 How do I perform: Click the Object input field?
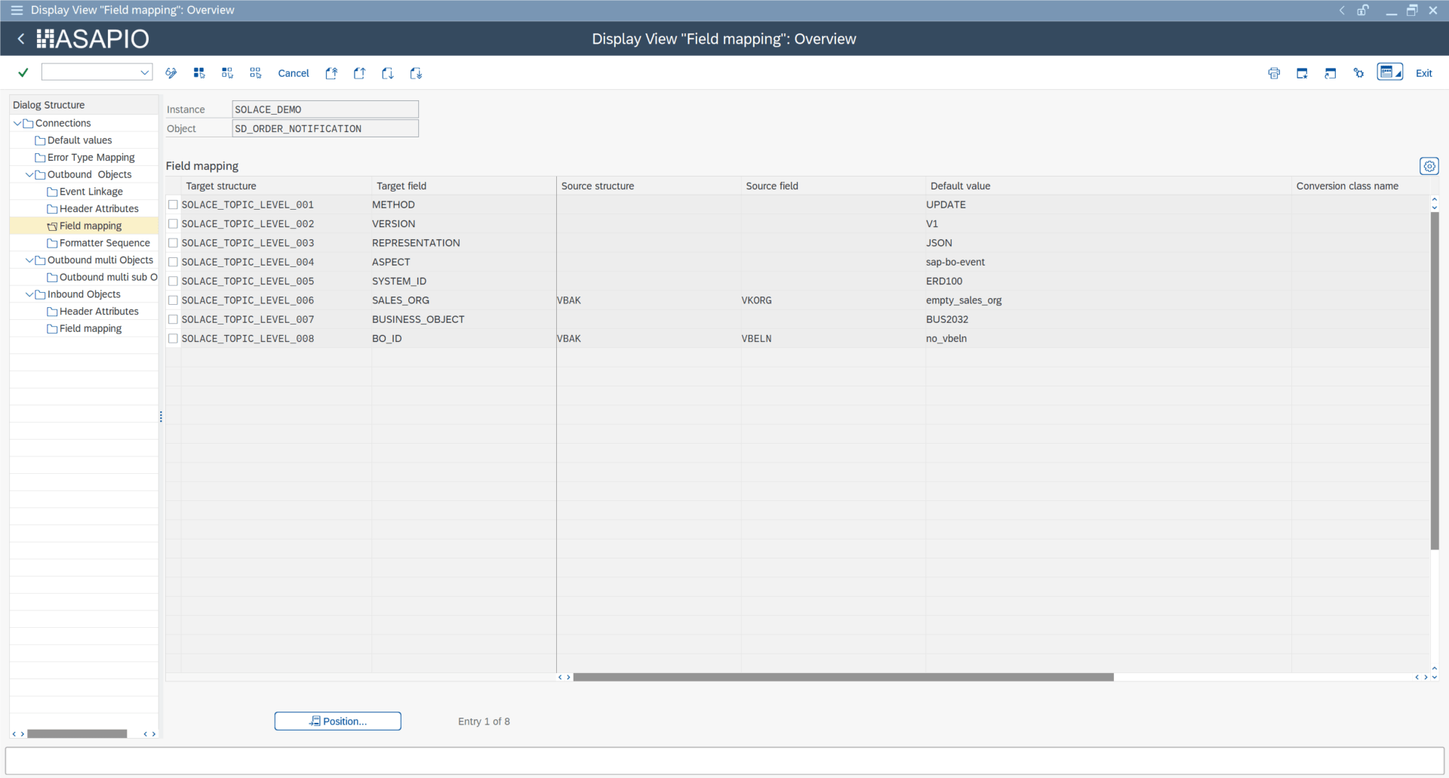coord(325,129)
